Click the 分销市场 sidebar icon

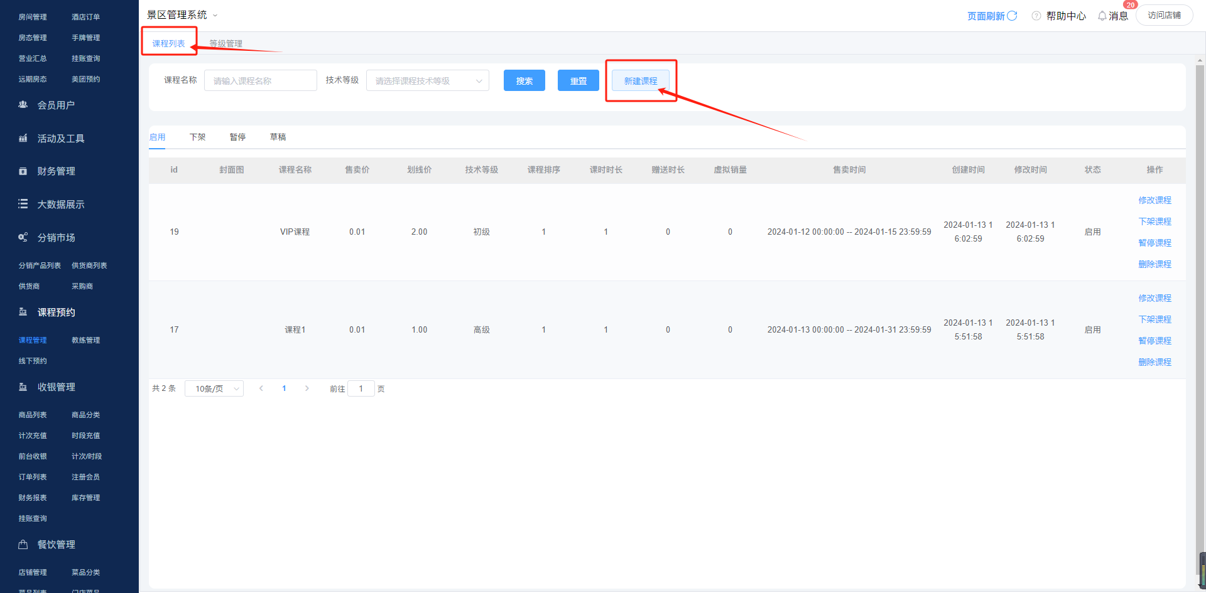click(23, 237)
